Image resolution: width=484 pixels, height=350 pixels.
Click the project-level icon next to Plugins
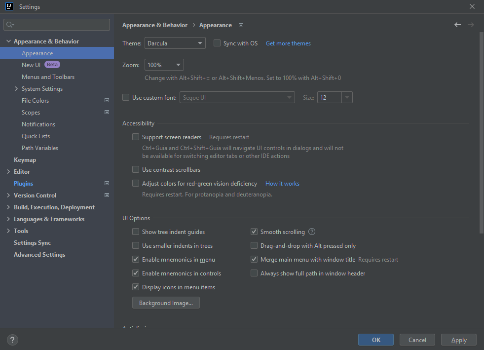click(x=107, y=183)
